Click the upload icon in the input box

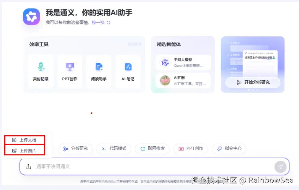pos(28,166)
